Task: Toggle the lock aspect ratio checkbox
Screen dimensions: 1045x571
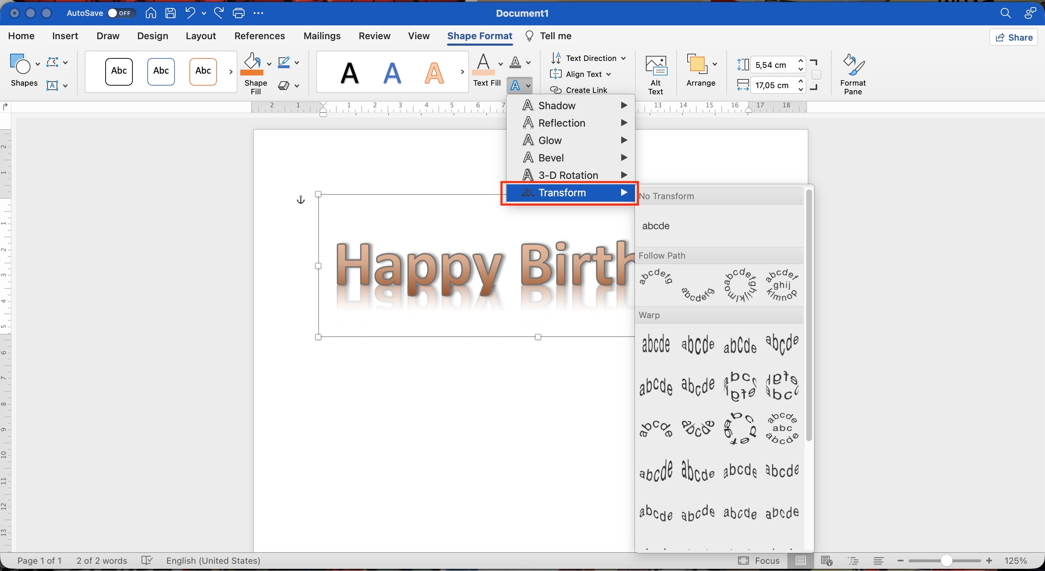Action: 816,75
